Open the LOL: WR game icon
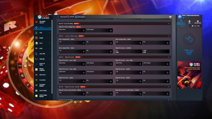This screenshot has height=119, width=212. [x=36, y=54]
